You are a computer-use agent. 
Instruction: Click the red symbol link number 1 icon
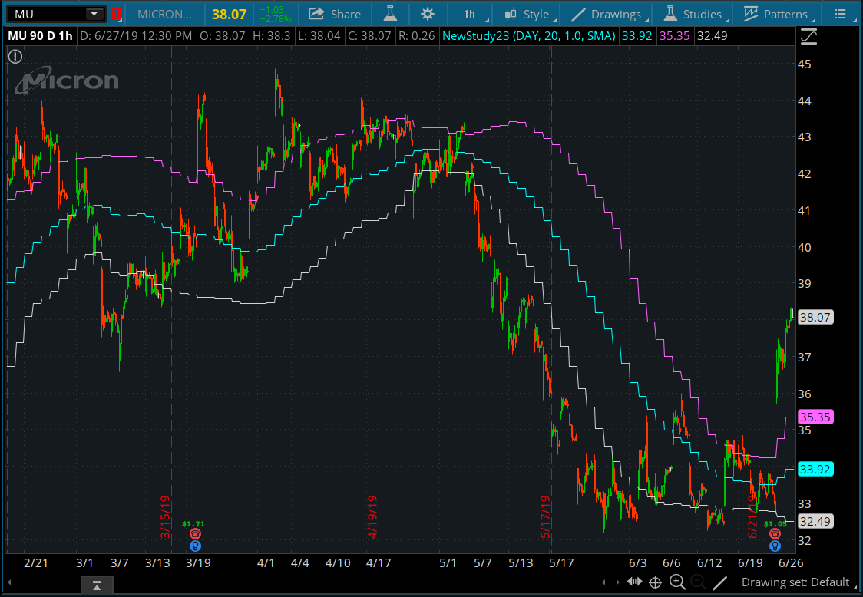pyautogui.click(x=115, y=14)
